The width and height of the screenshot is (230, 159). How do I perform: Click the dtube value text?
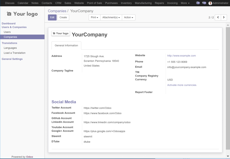coord(87,142)
